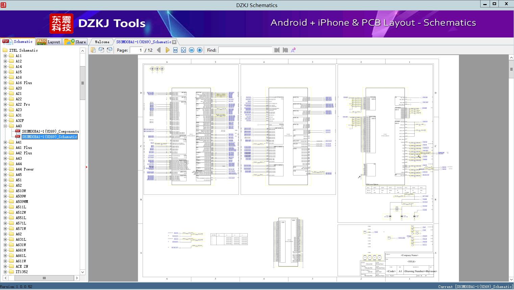
Task: Open the Welcome document tab
Action: (x=102, y=42)
